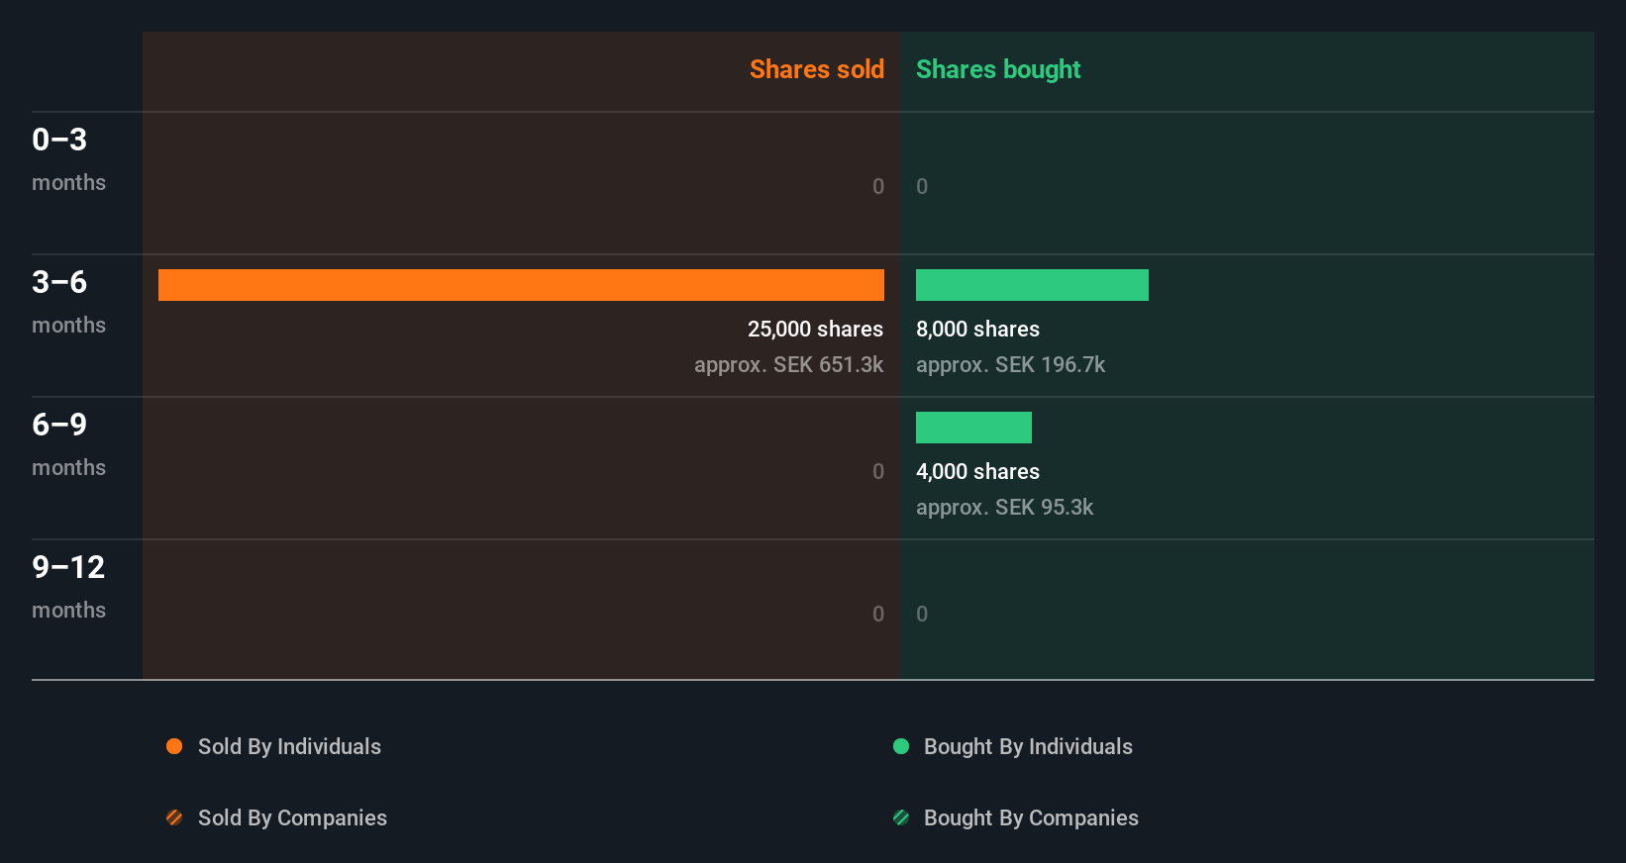Image resolution: width=1626 pixels, height=863 pixels.
Task: Click the Shares bought column header
Action: click(x=998, y=69)
